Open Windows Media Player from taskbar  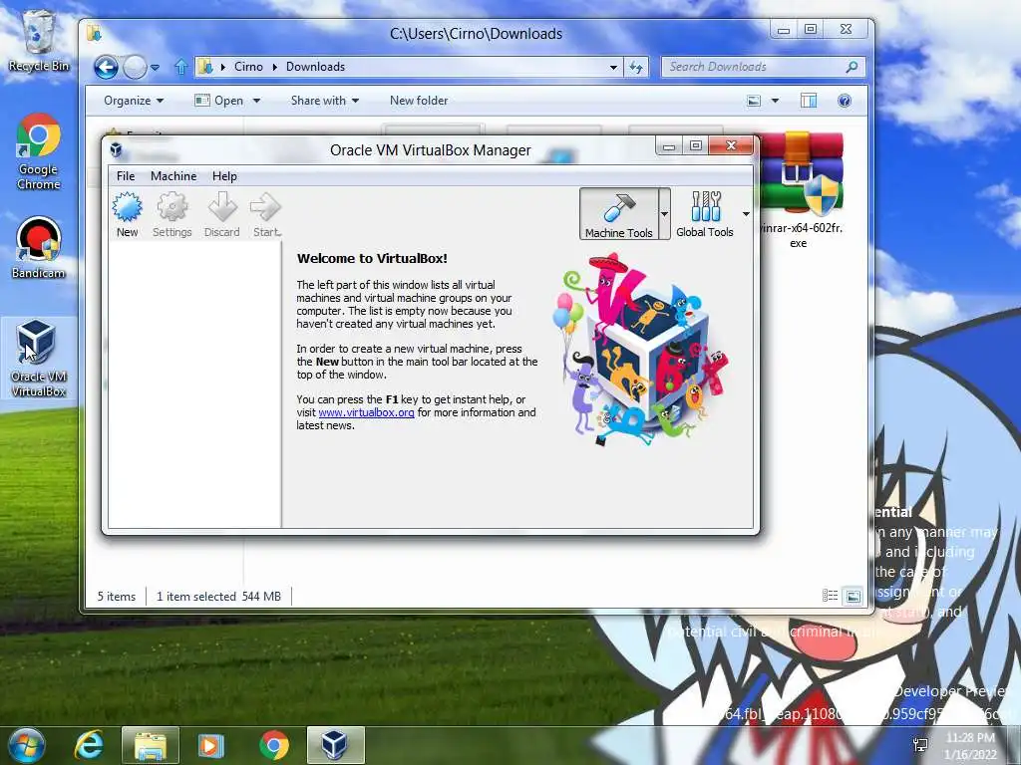[x=210, y=745]
